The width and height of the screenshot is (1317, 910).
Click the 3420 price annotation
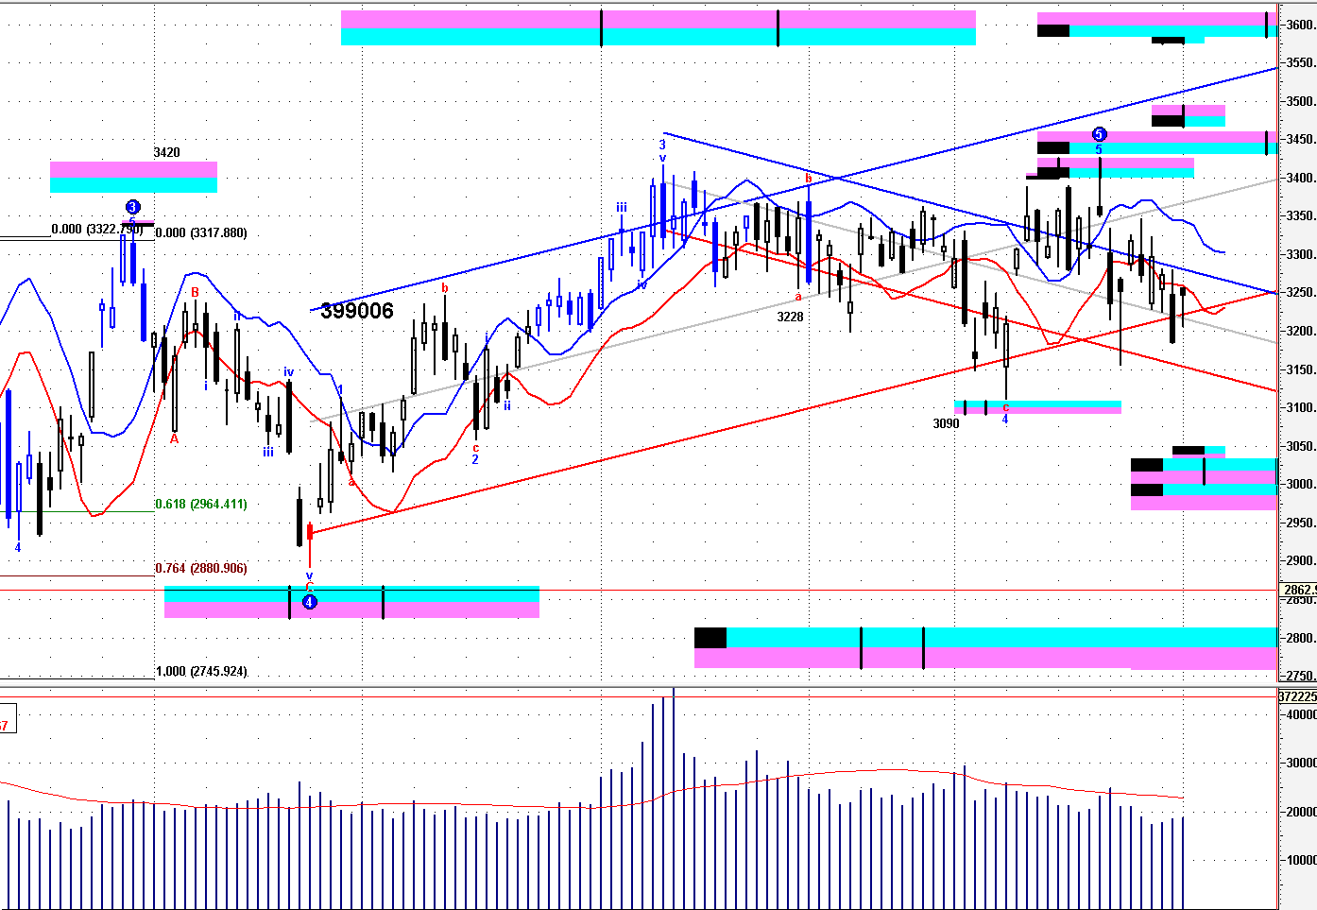[166, 152]
